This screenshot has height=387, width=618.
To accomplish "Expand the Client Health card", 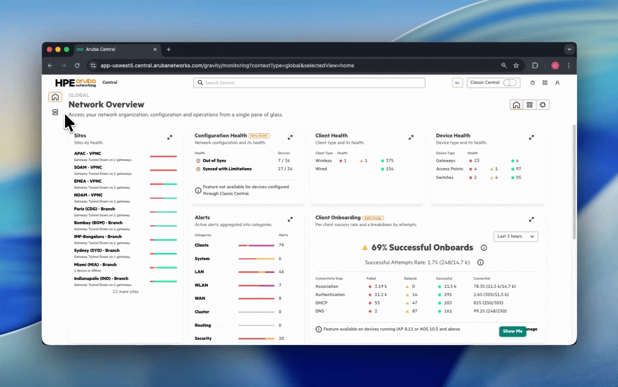I will (x=411, y=137).
